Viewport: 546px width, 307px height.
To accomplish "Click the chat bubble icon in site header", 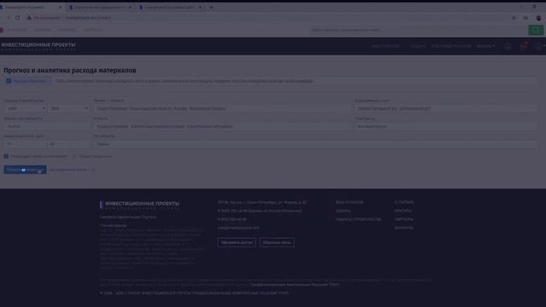I will pos(508,46).
